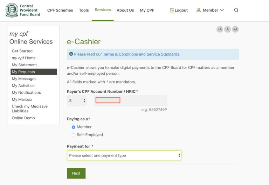Increase font size with +A button
The image size is (269, 185).
(235, 29)
